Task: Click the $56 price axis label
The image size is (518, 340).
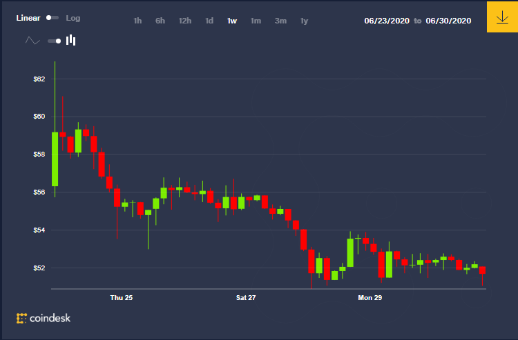Action: click(x=39, y=192)
